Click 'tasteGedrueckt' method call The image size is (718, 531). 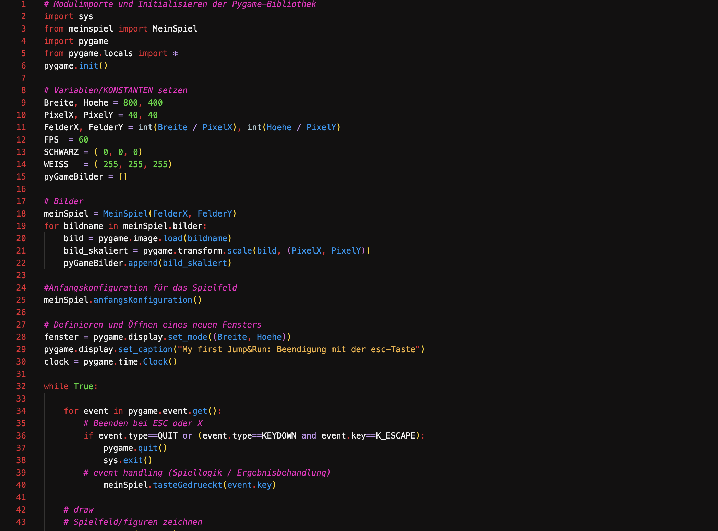pos(188,485)
